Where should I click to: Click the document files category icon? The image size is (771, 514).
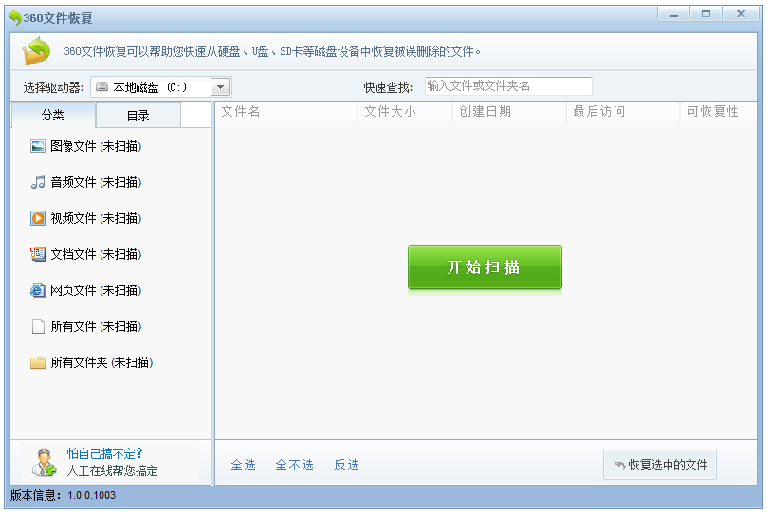[38, 254]
